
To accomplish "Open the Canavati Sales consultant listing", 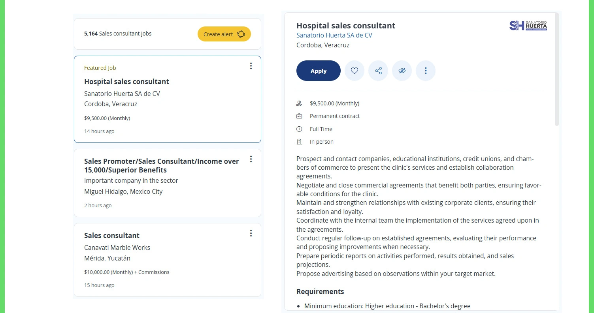I will tap(112, 236).
